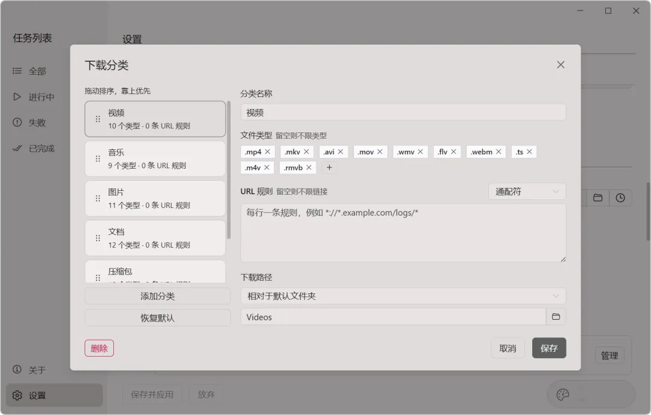651x415 pixels.
Task: Remove the .mkv file type tag
Action: [x=306, y=152]
